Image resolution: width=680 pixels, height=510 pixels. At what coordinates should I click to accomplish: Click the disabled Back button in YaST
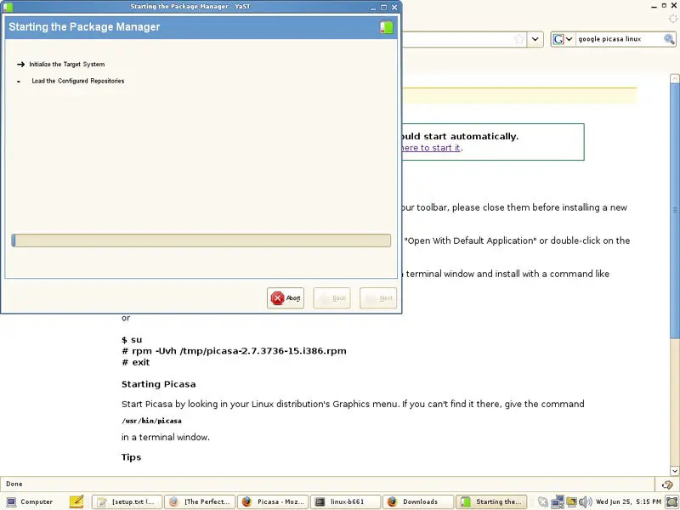331,298
